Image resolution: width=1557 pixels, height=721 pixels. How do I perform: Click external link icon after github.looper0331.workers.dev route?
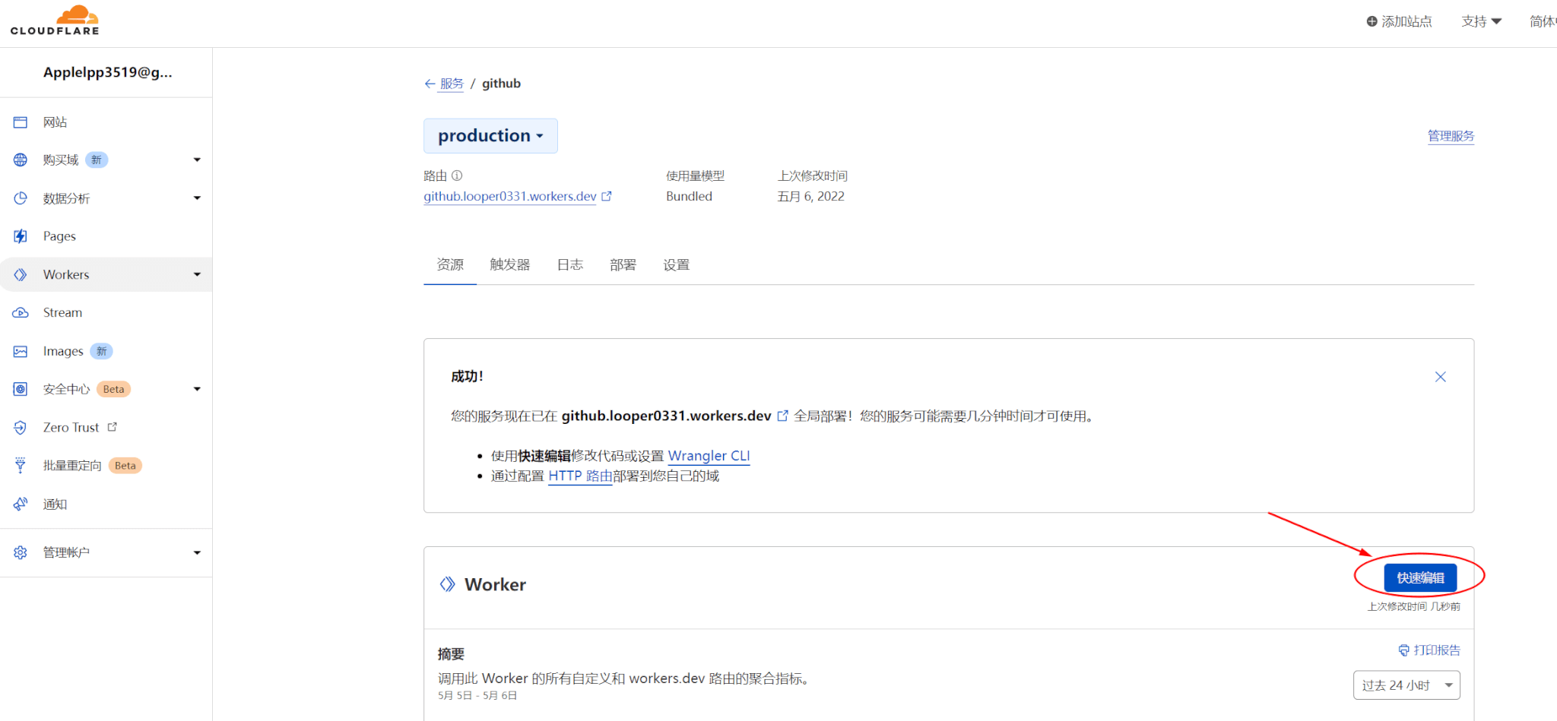pyautogui.click(x=607, y=196)
